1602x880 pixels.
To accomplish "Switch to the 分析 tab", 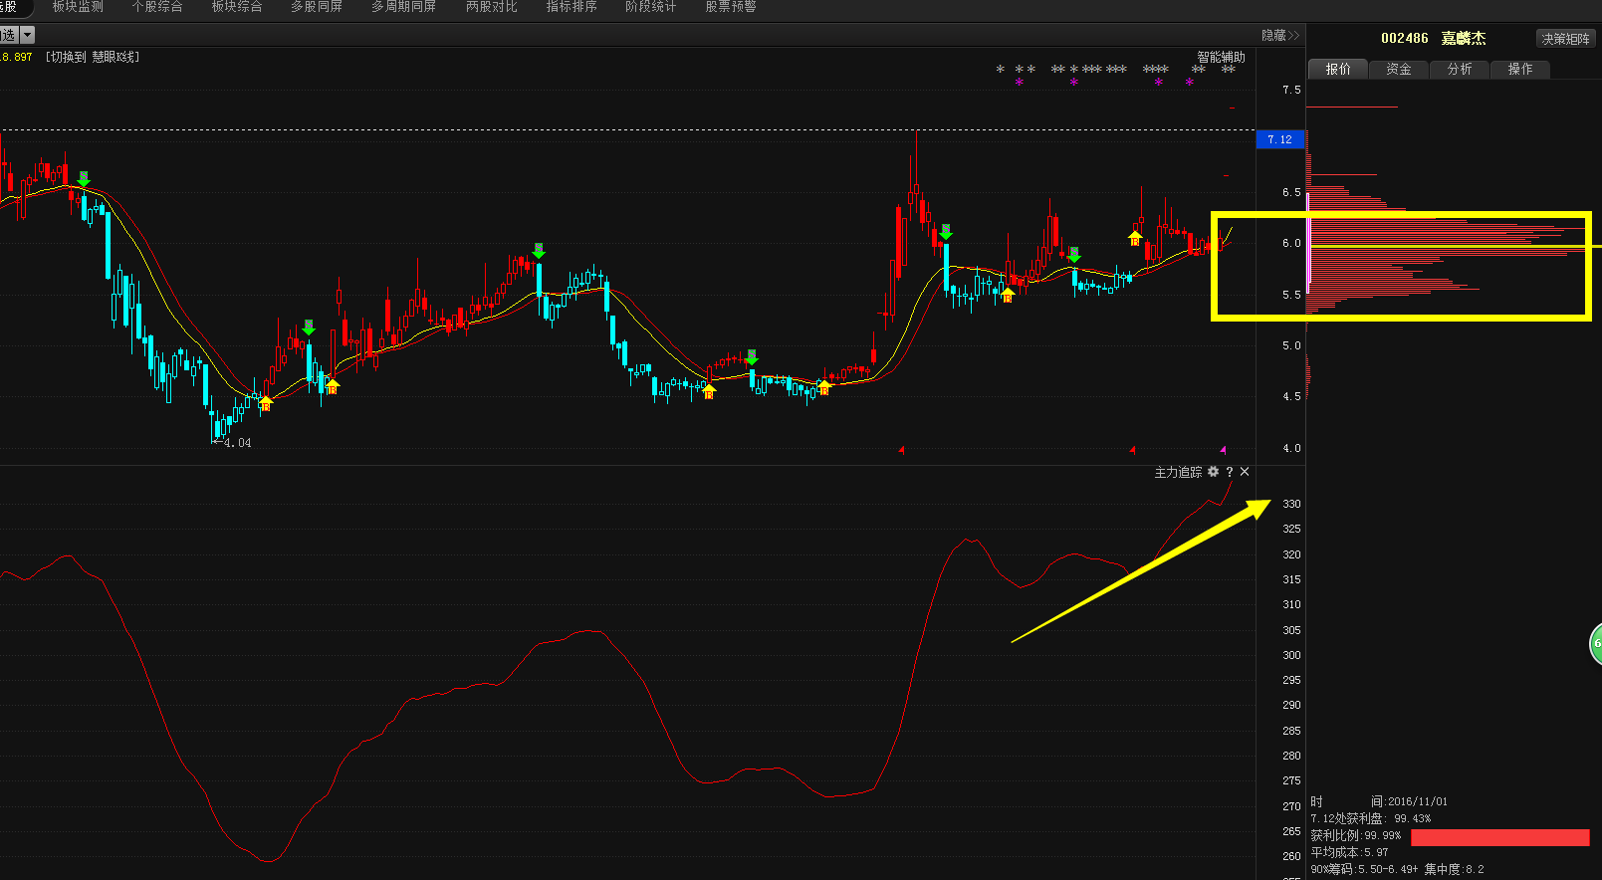I will 1459,69.
